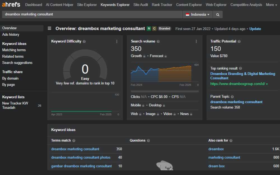280x175 pixels.
Task: Open Traffic Potential help question mark
Action: click(x=239, y=42)
